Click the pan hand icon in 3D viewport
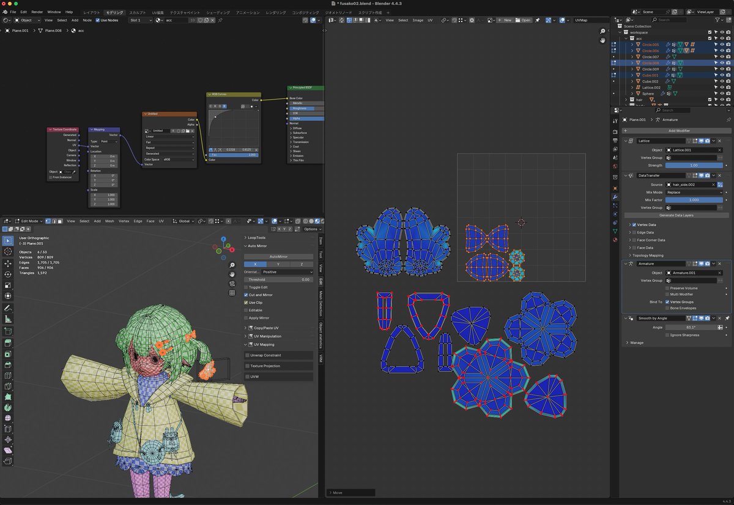The height and width of the screenshot is (505, 734). tap(232, 275)
